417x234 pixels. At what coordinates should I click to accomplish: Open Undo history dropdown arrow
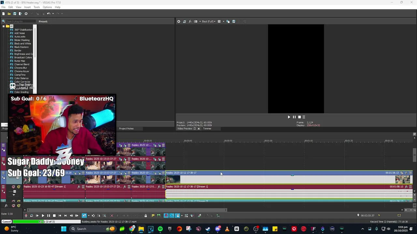[x=53, y=14]
